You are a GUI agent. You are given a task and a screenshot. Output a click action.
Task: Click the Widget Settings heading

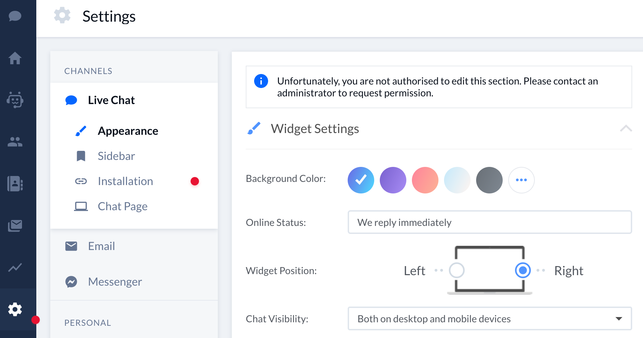tap(315, 128)
